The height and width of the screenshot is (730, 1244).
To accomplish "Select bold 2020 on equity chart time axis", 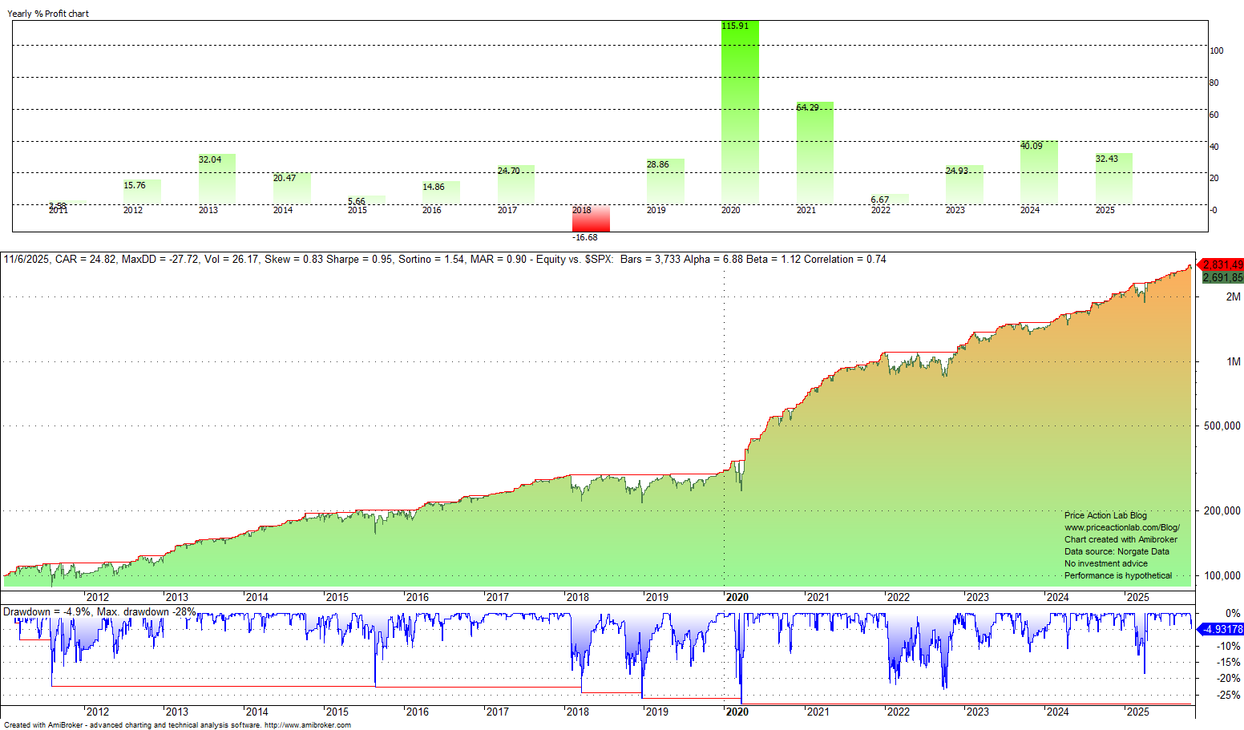I will [x=737, y=597].
